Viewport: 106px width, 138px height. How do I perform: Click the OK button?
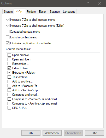[x=31, y=133]
